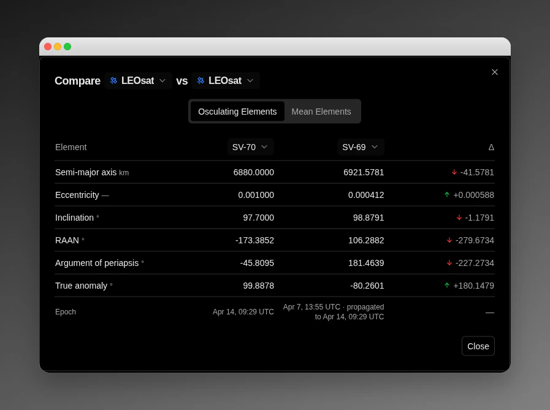This screenshot has width=550, height=410.
Task: Click the dash in the Epoch delta cell
Action: pyautogui.click(x=490, y=313)
